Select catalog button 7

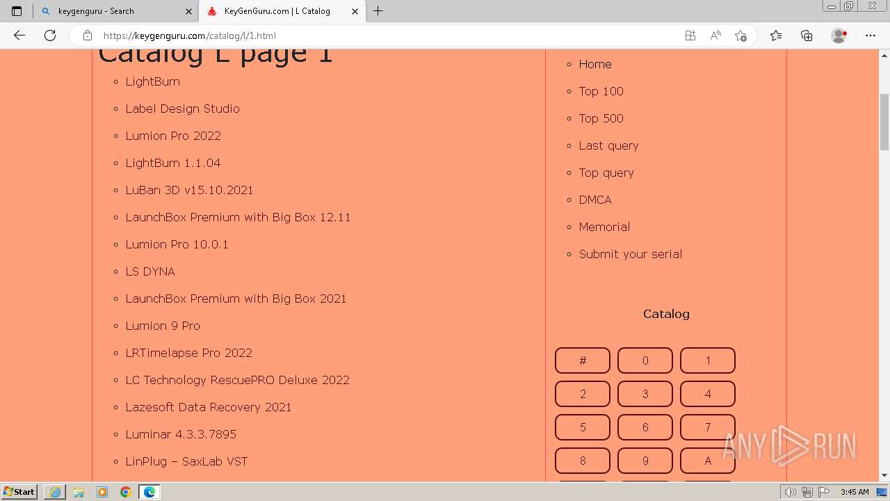point(708,427)
